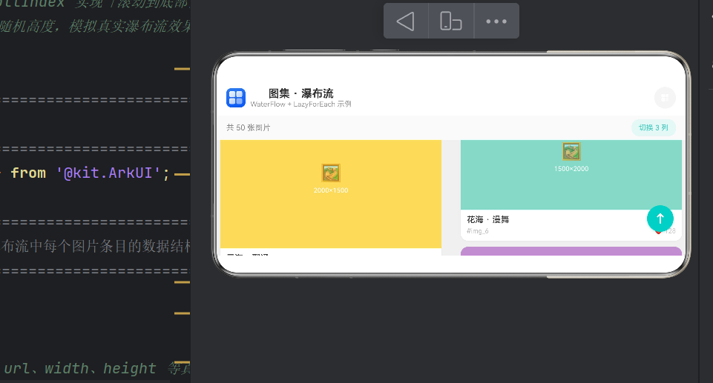Tap the 切换 3 列 button

point(654,127)
